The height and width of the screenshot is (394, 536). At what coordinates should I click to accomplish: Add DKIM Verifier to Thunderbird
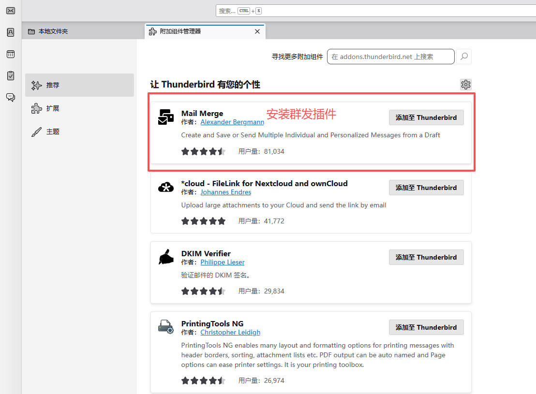click(426, 257)
